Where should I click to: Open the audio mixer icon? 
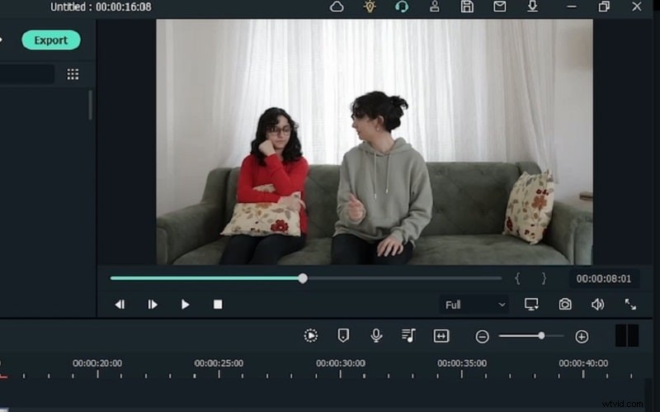408,335
